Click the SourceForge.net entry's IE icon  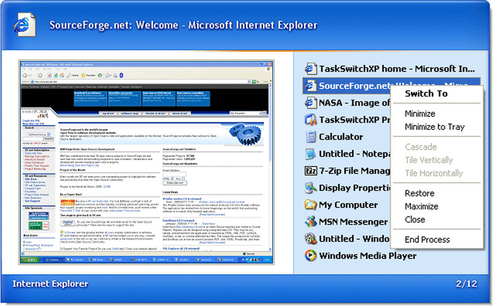(311, 86)
